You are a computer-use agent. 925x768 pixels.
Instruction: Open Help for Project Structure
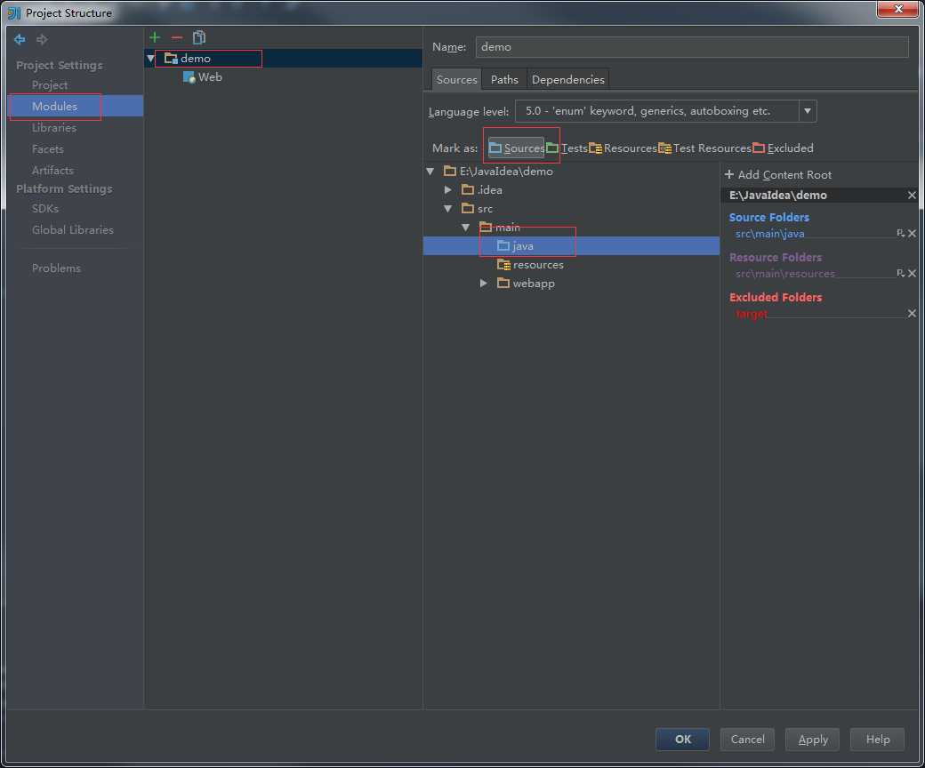877,740
